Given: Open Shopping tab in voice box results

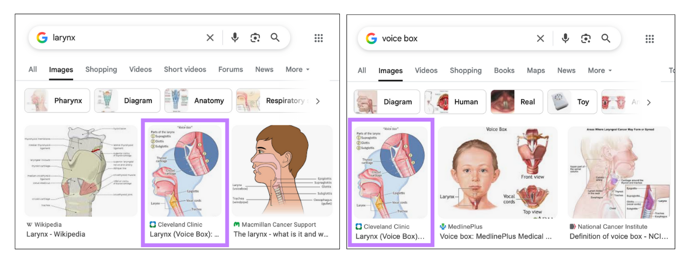Looking at the screenshot, I should [466, 71].
